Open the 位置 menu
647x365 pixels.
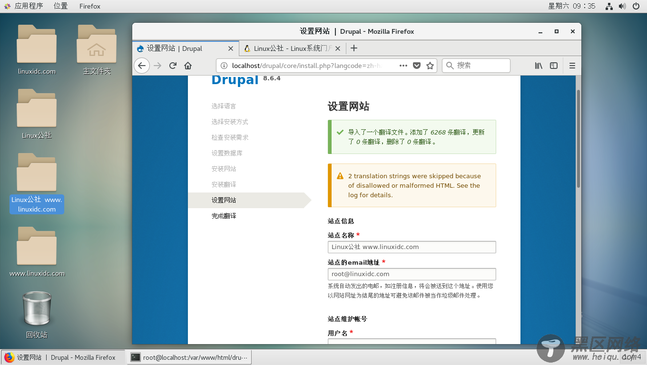(60, 6)
